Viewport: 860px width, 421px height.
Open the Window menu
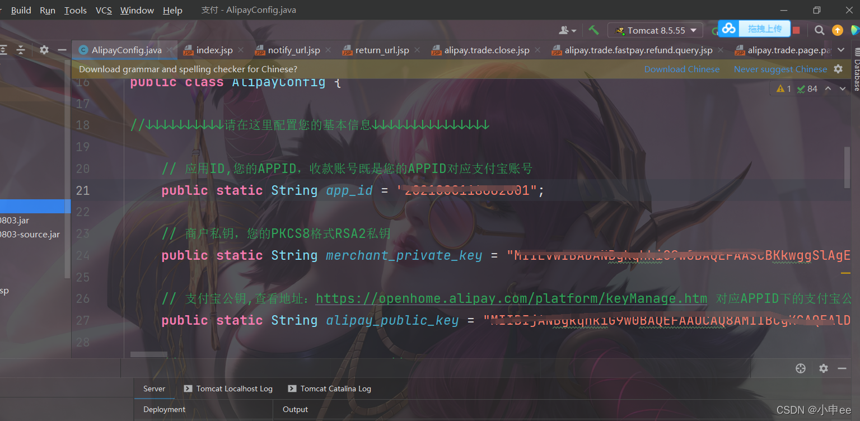point(137,10)
